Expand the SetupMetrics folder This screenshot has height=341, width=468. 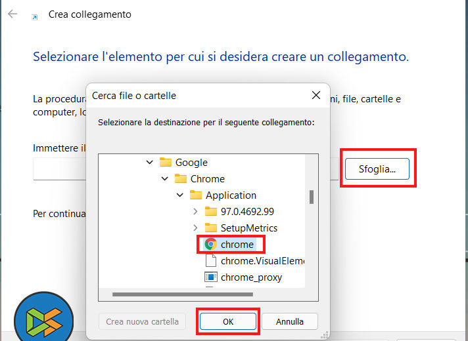(195, 228)
